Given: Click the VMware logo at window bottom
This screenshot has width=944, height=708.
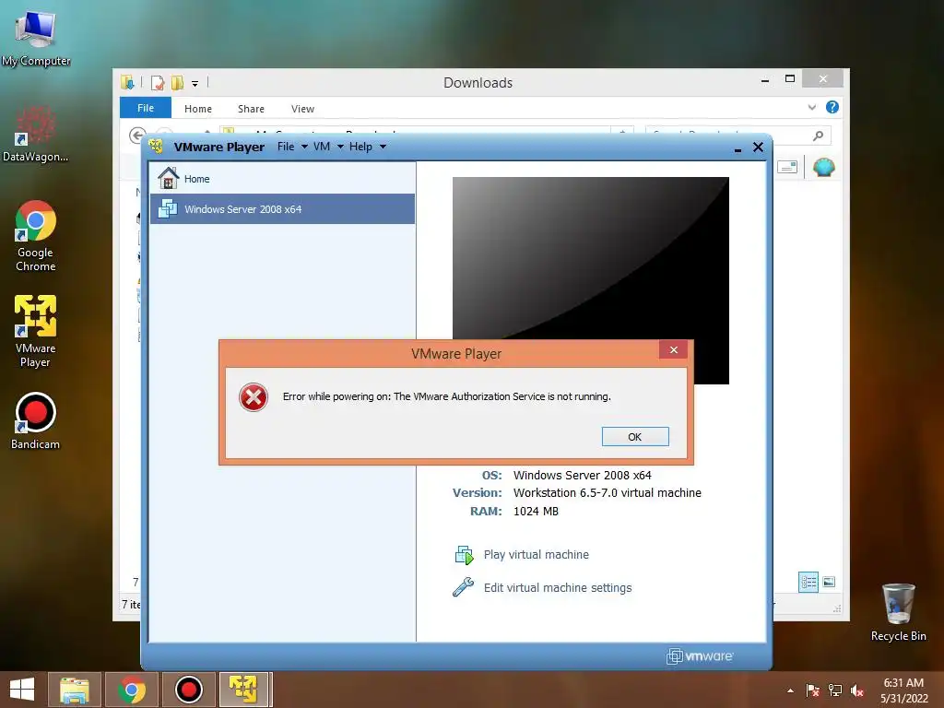Looking at the screenshot, I should point(700,656).
